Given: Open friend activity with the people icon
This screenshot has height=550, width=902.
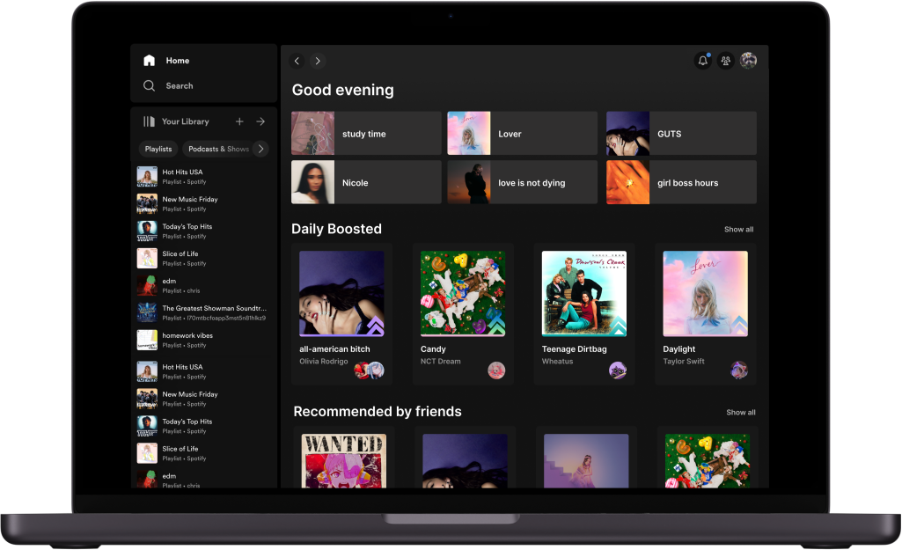Looking at the screenshot, I should pos(725,60).
